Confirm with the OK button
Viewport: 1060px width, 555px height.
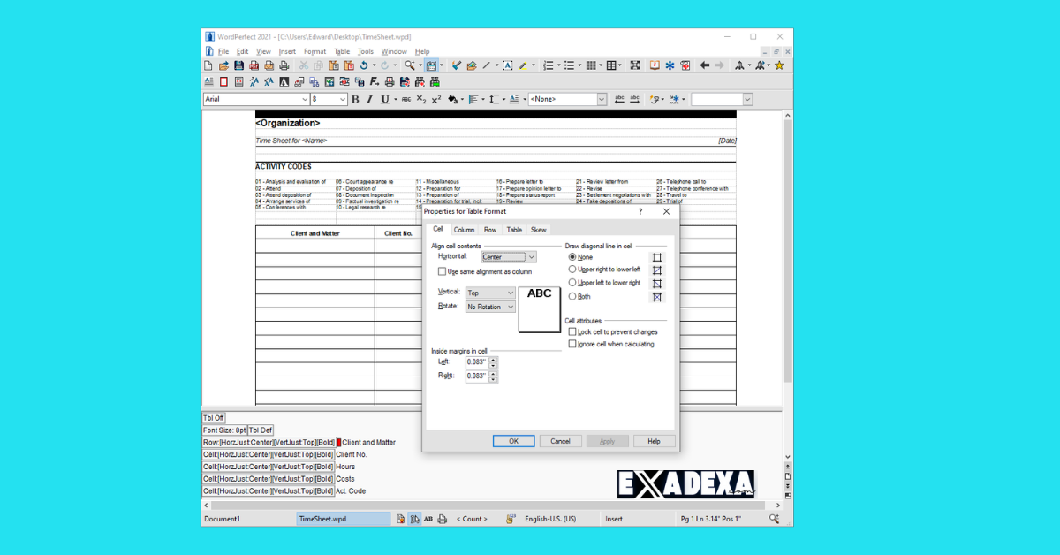coord(513,441)
